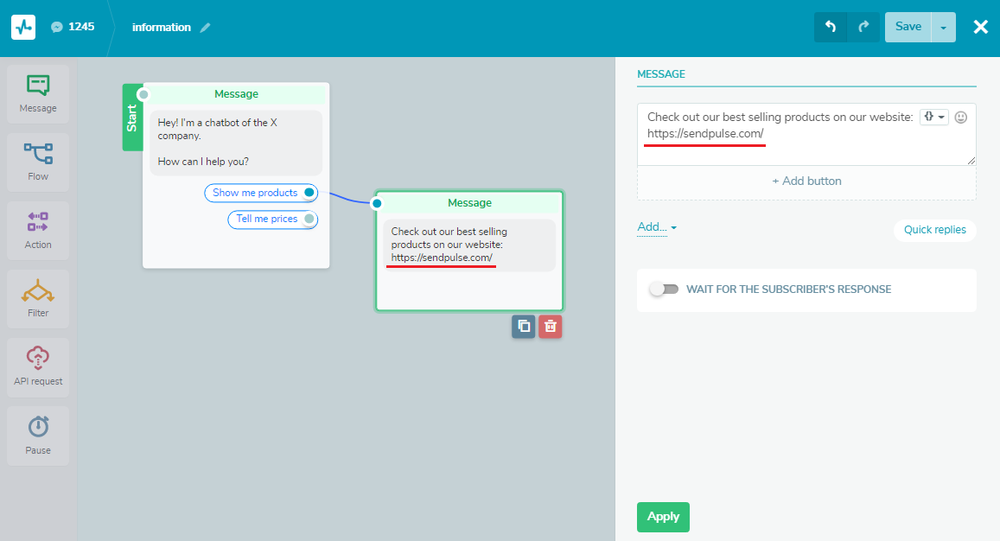Redo the last change
Image resolution: width=1000 pixels, height=541 pixels.
863,27
